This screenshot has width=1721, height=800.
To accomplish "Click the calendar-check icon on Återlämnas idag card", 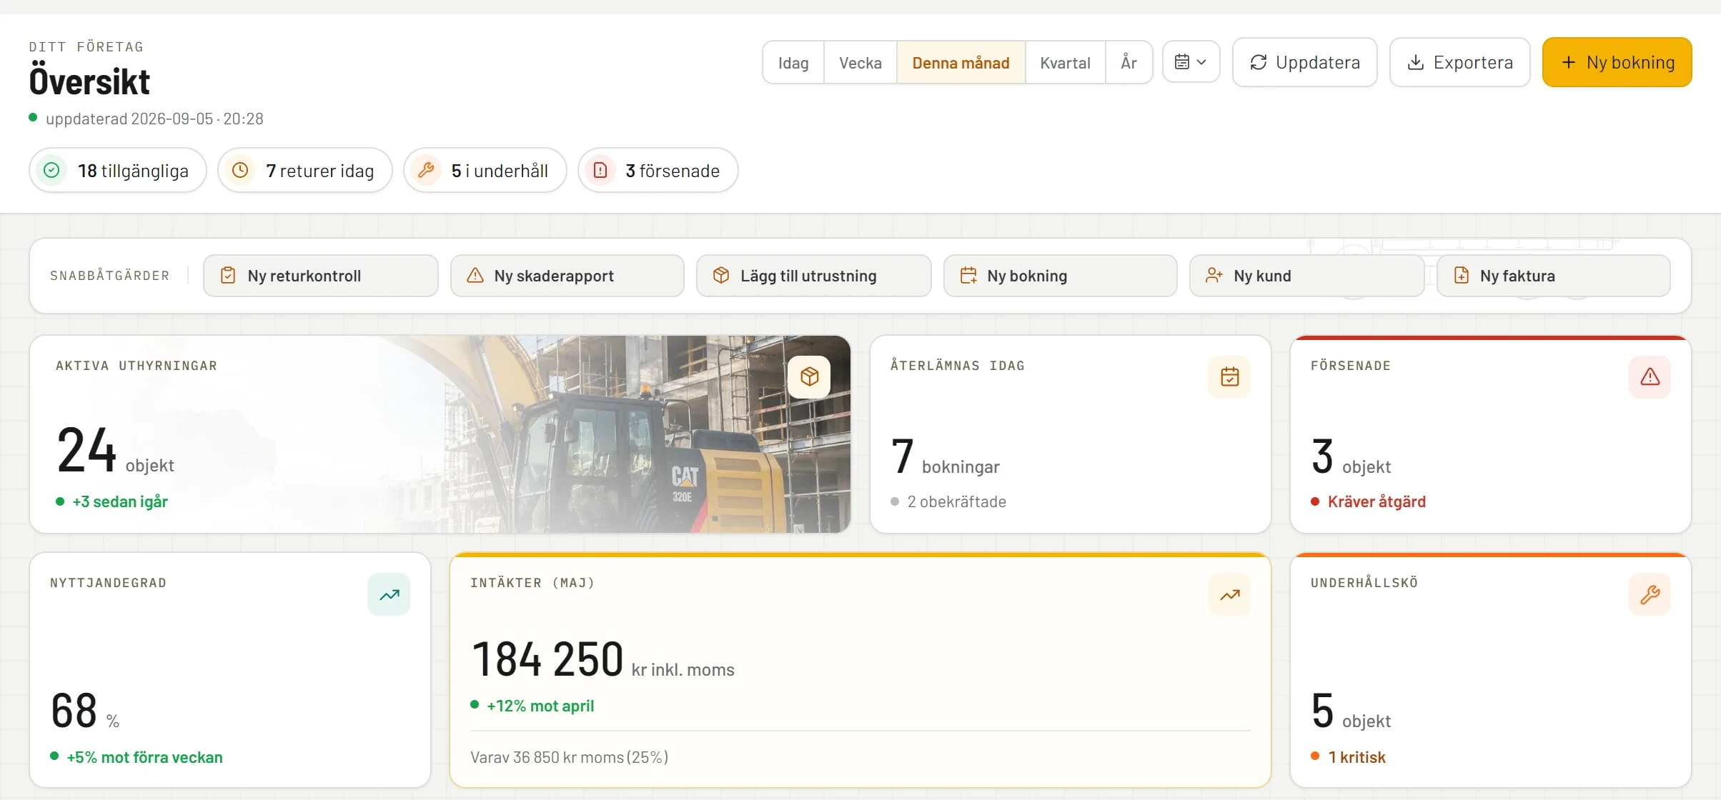I will 1229,376.
